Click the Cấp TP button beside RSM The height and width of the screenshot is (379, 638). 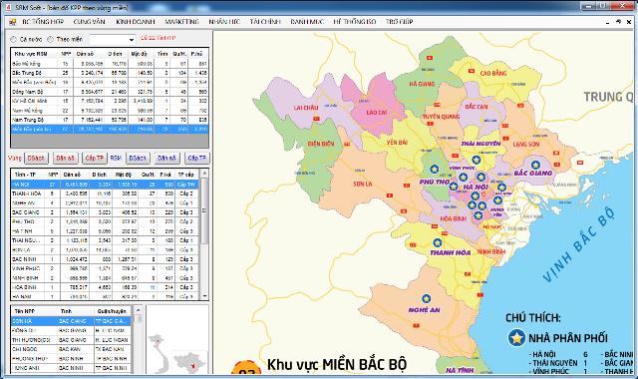(x=197, y=158)
